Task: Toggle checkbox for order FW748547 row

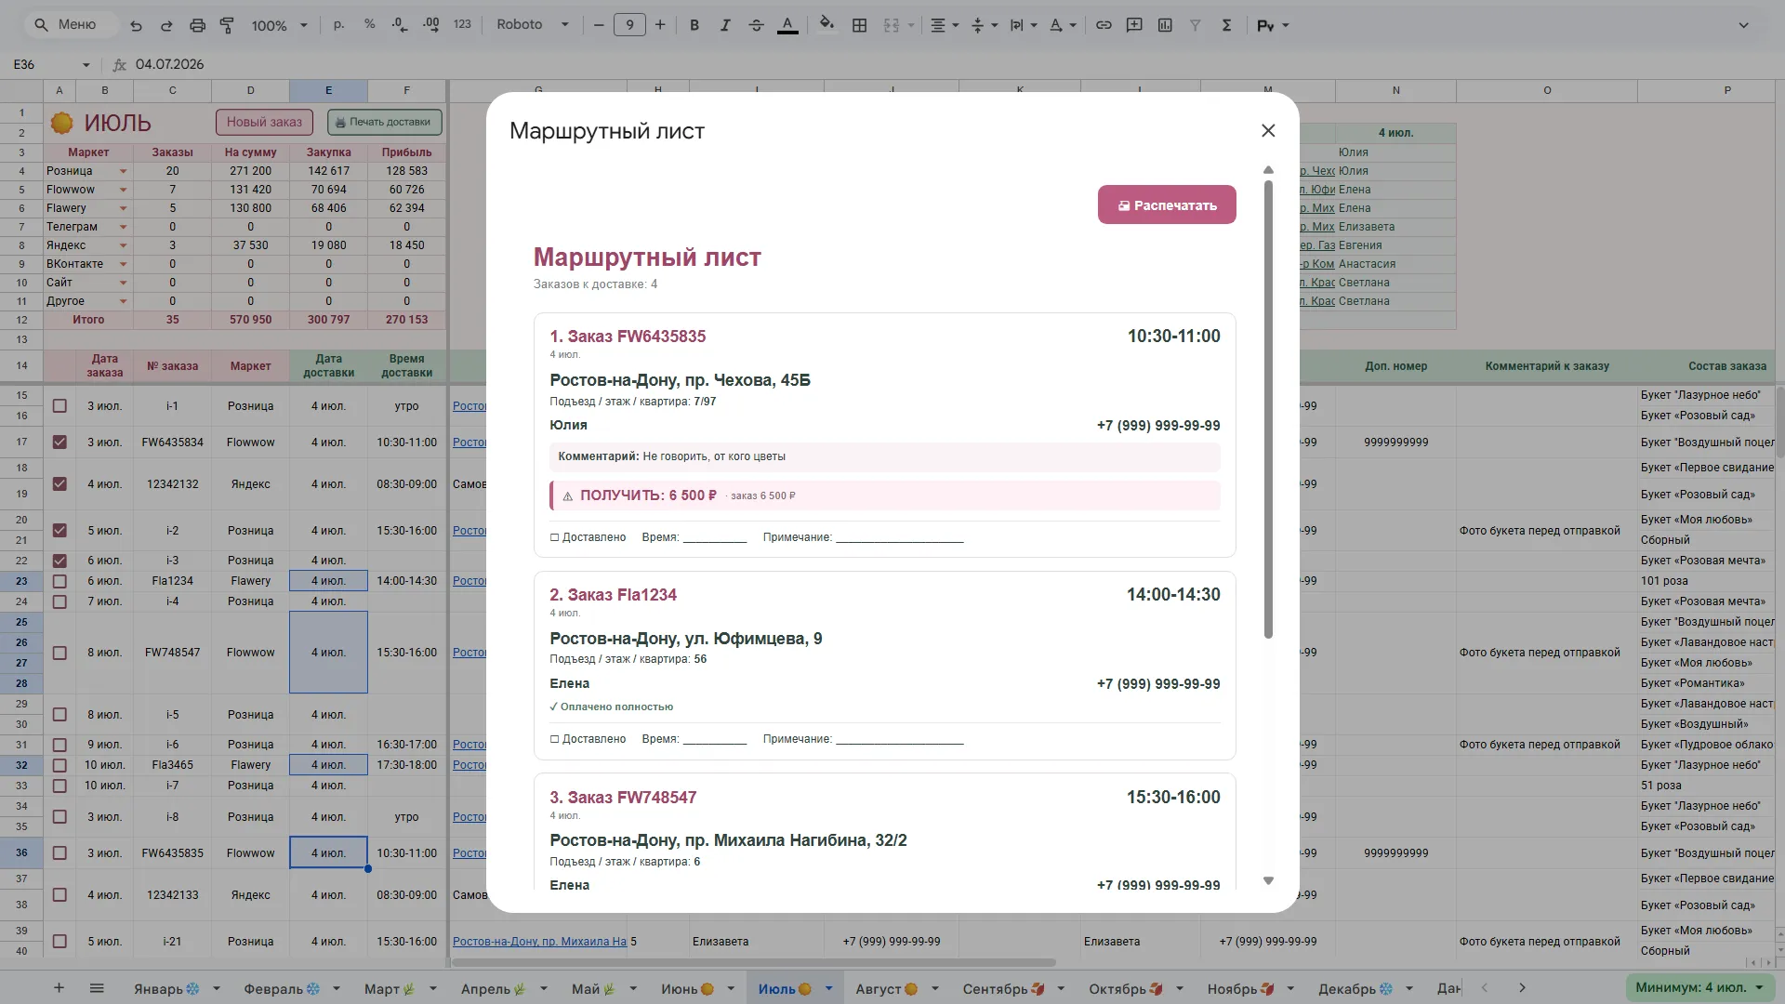Action: (x=59, y=653)
